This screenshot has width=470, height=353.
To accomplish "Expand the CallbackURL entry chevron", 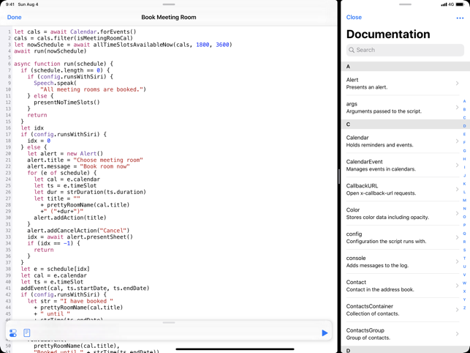I will point(458,190).
